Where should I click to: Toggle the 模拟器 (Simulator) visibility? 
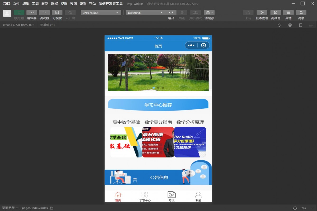point(18,12)
